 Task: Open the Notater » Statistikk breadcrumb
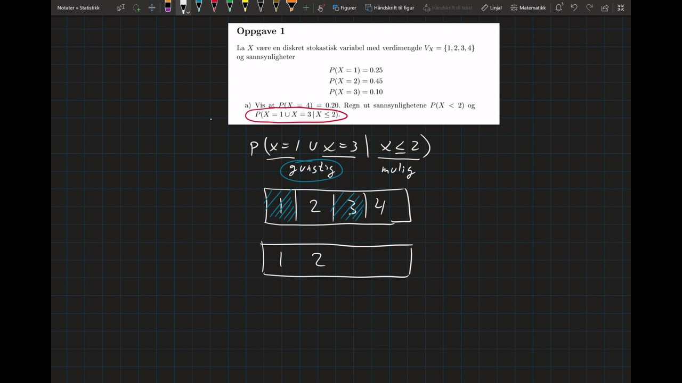tap(78, 8)
